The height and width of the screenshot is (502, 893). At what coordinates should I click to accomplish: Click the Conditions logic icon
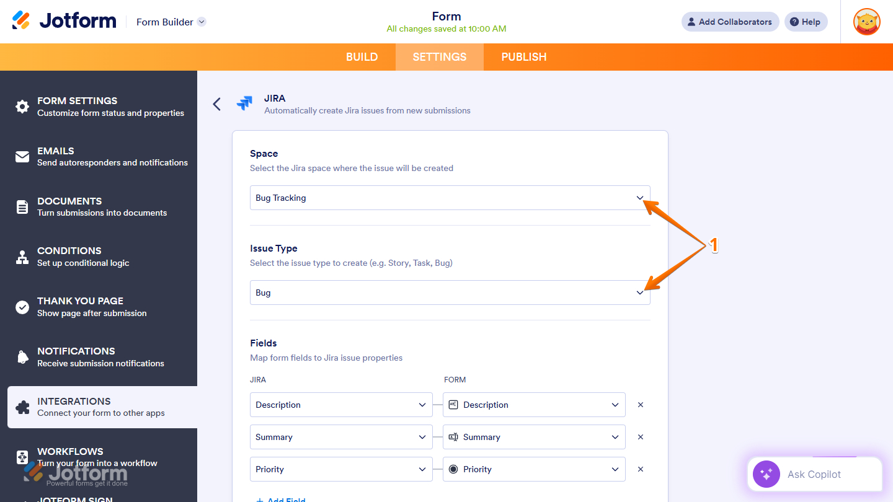pos(22,256)
